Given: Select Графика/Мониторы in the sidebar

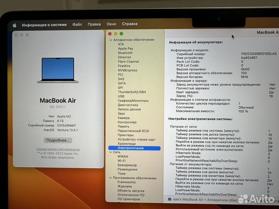Looking at the screenshot, I should (133, 101).
